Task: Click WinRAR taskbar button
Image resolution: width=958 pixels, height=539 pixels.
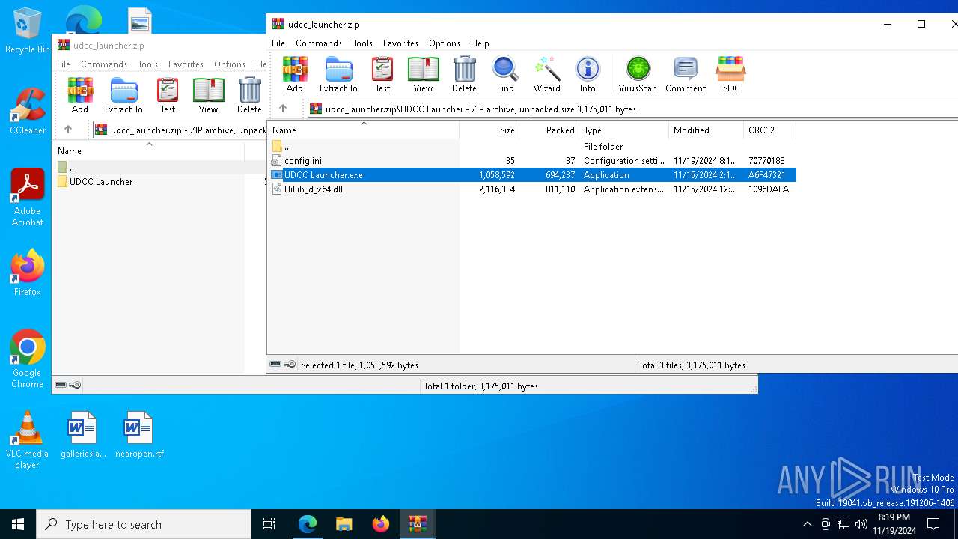Action: pos(418,524)
